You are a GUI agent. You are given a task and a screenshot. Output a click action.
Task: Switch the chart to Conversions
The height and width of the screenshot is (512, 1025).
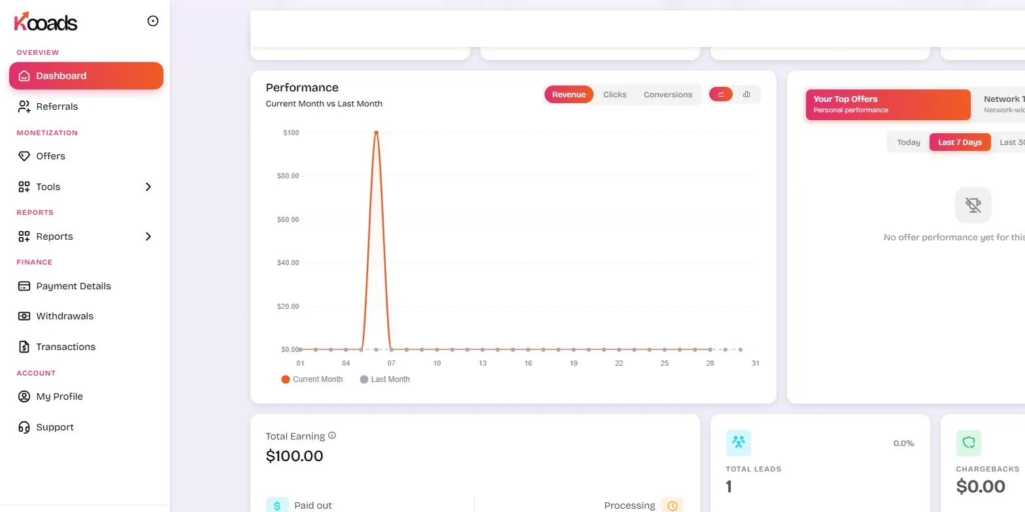tap(667, 95)
